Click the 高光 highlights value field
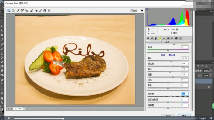Screen dimensions: 214x120 click(x=185, y=69)
